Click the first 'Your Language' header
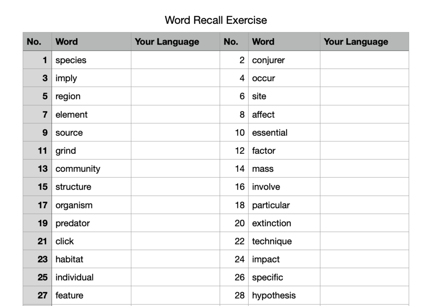 tap(175, 41)
